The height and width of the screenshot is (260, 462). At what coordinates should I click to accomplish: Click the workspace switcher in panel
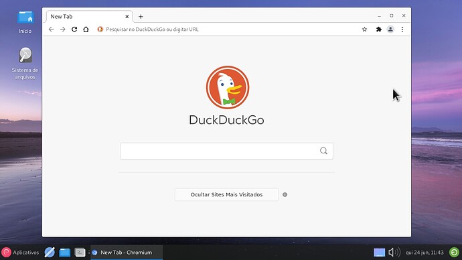click(x=379, y=253)
